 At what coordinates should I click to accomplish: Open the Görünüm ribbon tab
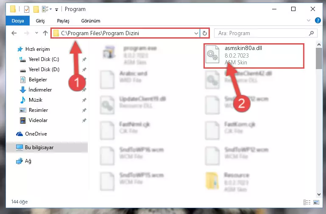coord(91,21)
